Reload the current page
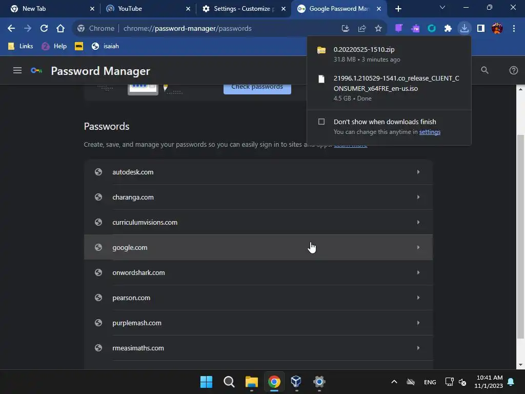 point(44,29)
